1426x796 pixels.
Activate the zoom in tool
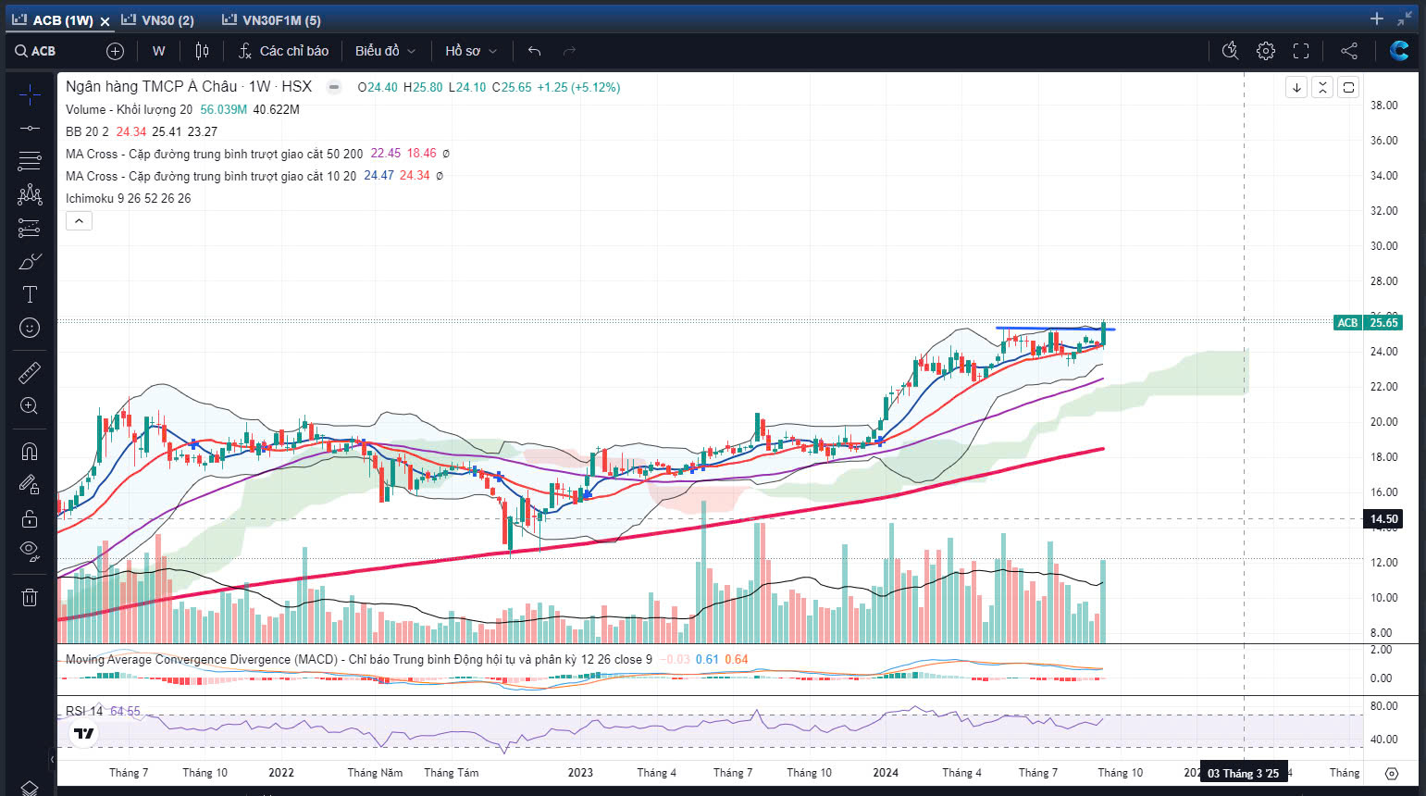[30, 405]
